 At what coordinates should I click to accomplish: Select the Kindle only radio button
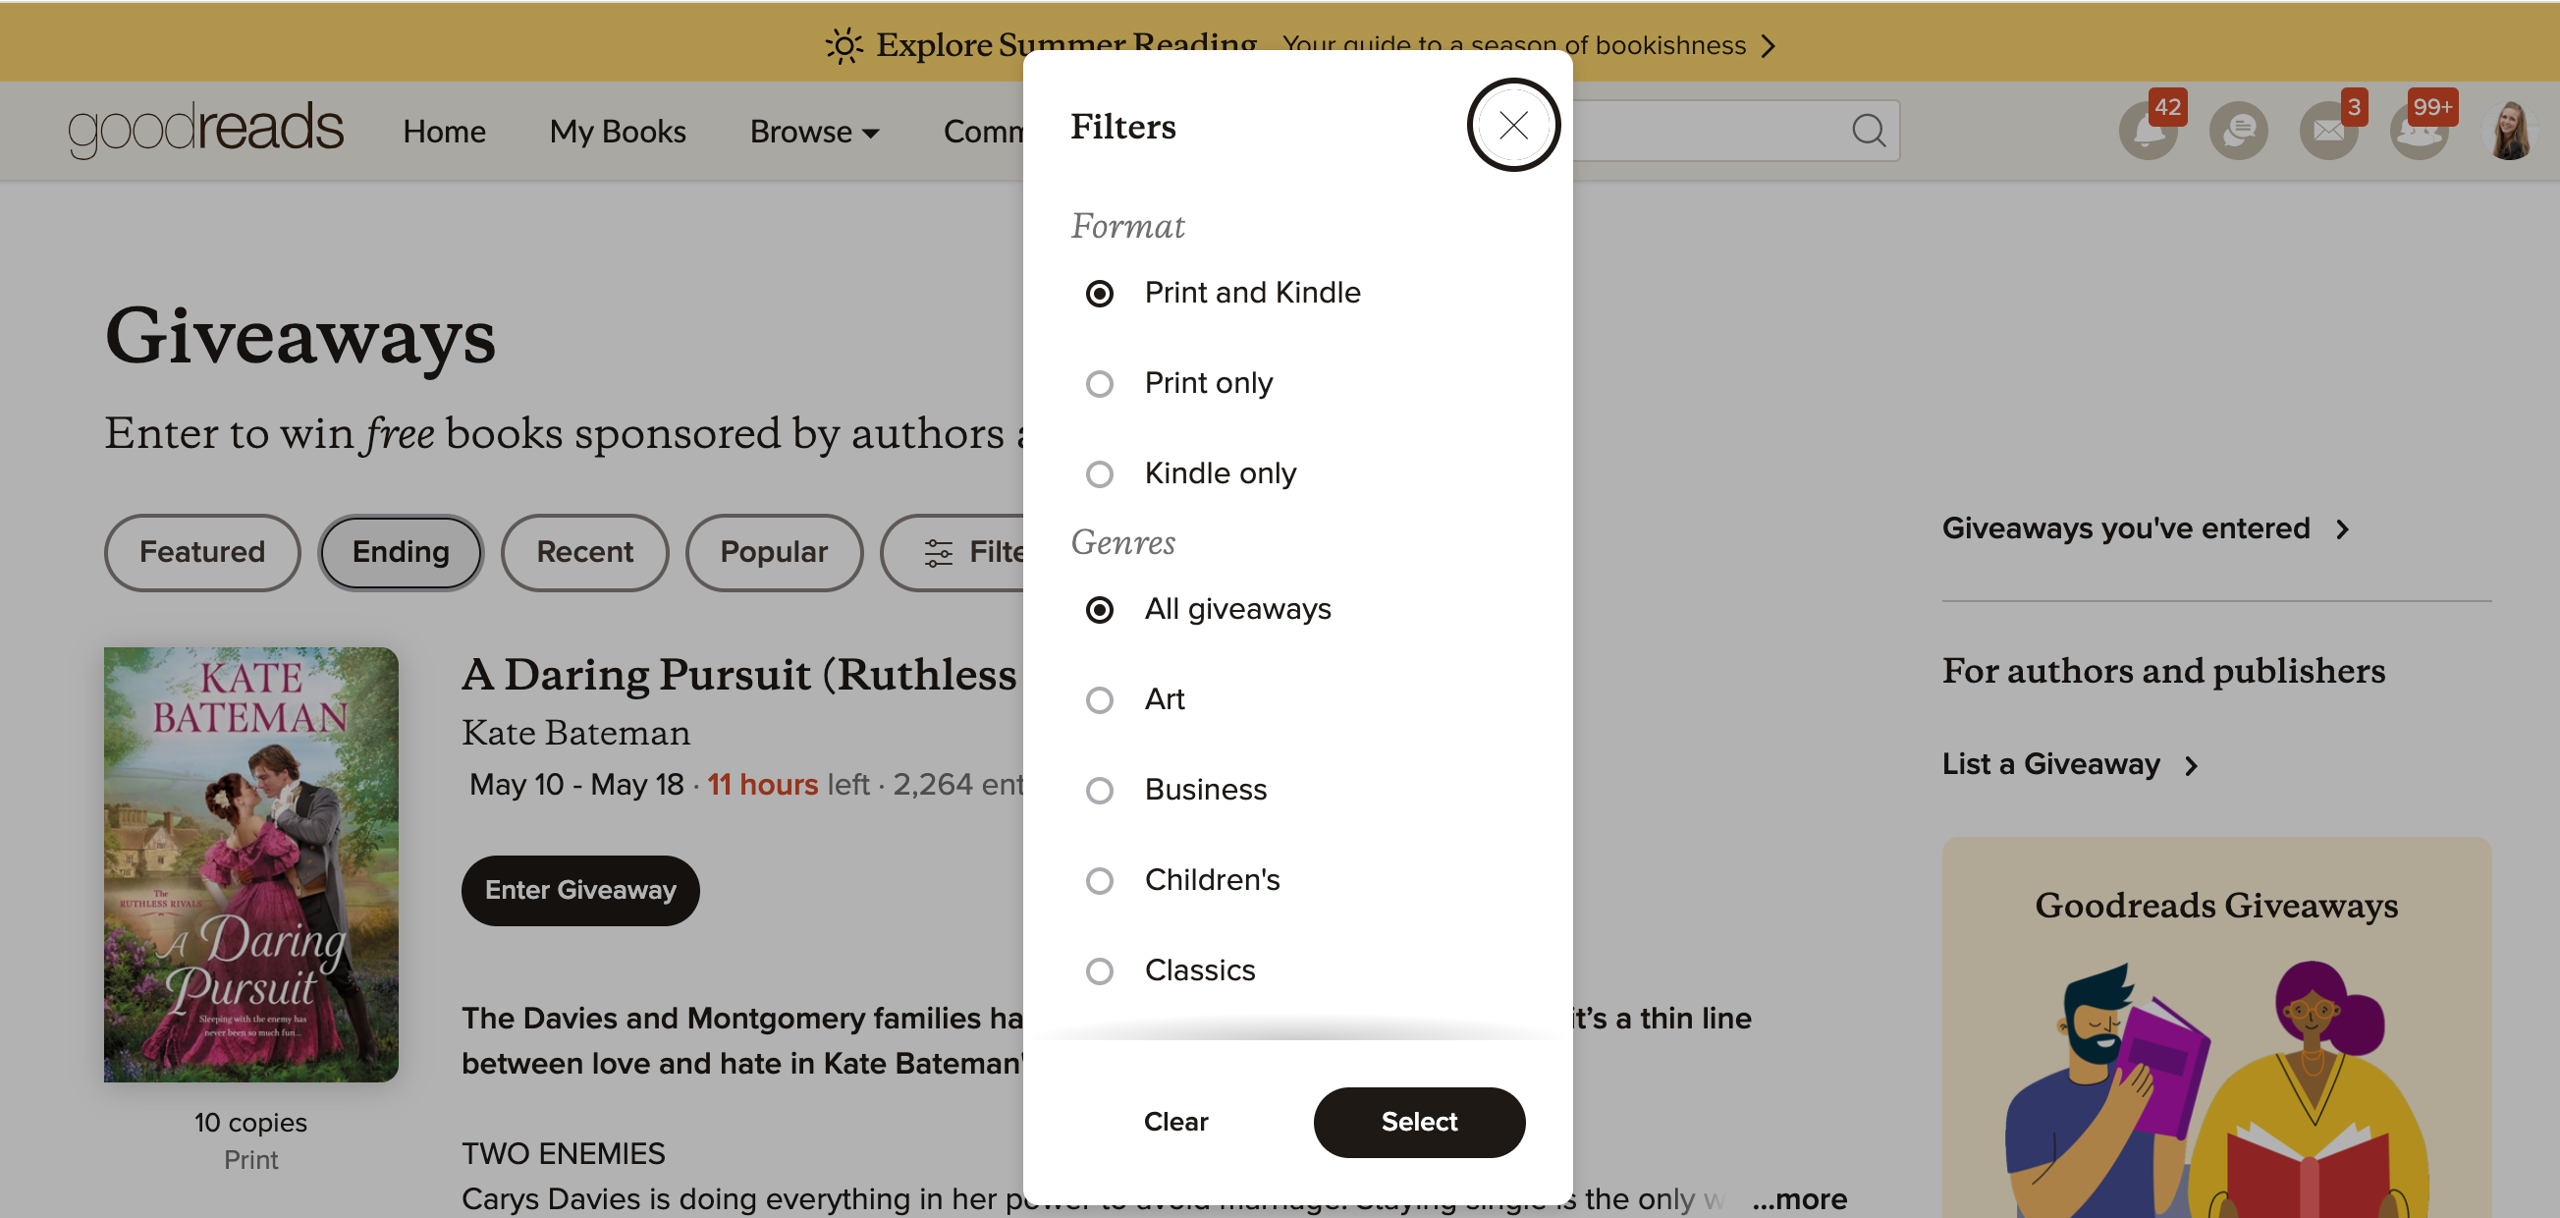1101,473
